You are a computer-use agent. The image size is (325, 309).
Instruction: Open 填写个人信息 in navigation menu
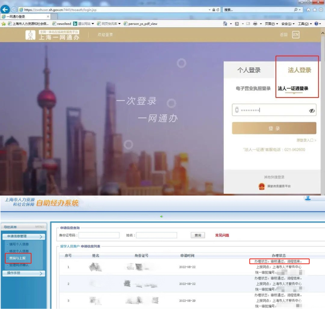coord(19,244)
